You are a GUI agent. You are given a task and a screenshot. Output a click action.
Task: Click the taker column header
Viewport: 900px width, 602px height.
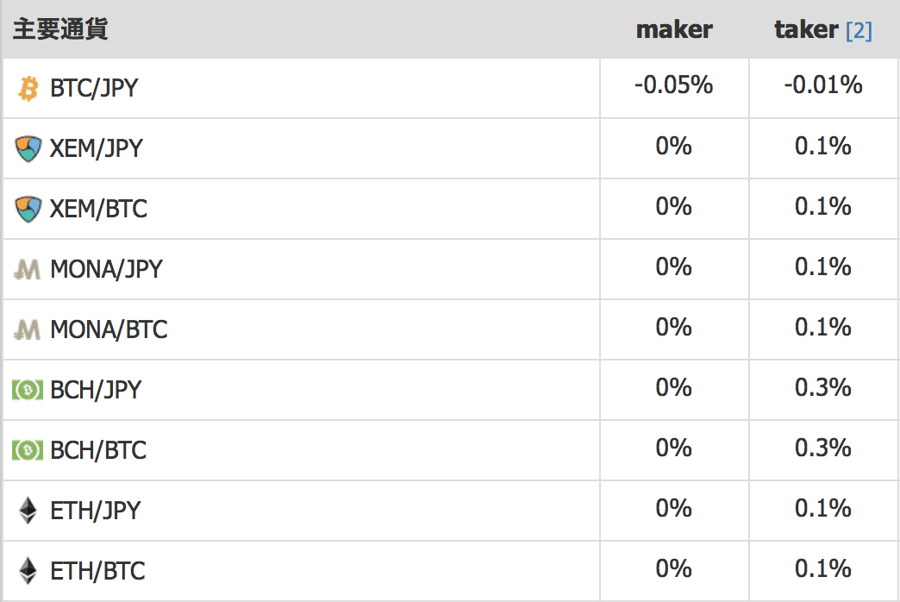806,29
